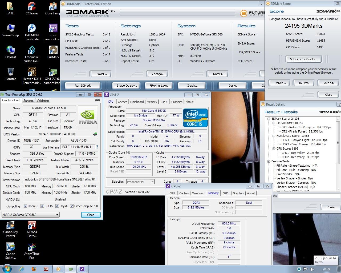Toggle the OpenCL checkbox in GPU-Z
341x273 pixels.
(x=25, y=206)
